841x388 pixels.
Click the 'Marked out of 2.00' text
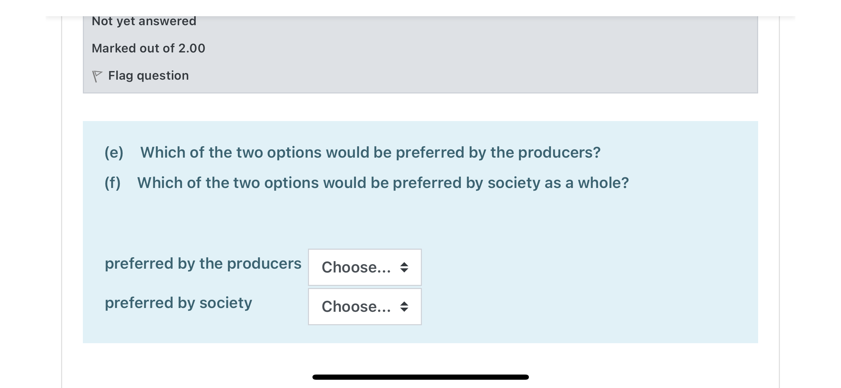[148, 48]
